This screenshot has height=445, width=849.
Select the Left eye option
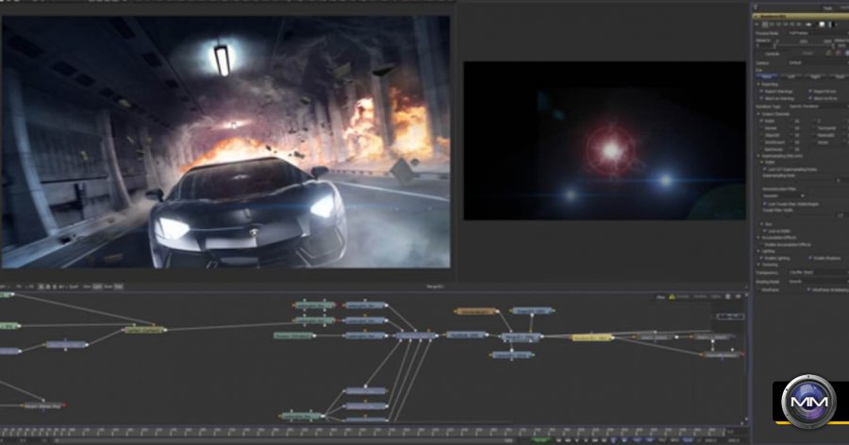point(791,76)
